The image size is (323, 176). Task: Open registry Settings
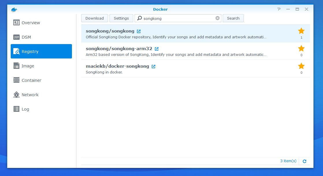point(121,18)
